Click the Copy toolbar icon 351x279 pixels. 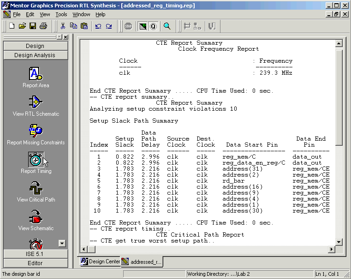pyautogui.click(x=73, y=26)
